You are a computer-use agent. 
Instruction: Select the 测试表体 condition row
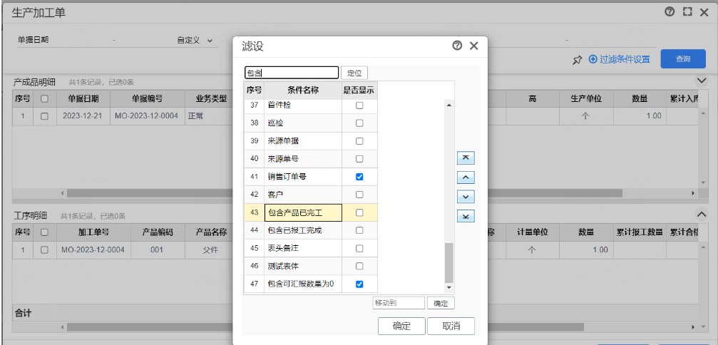pos(311,267)
